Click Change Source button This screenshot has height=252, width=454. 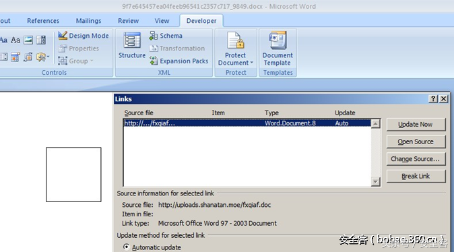pos(416,159)
